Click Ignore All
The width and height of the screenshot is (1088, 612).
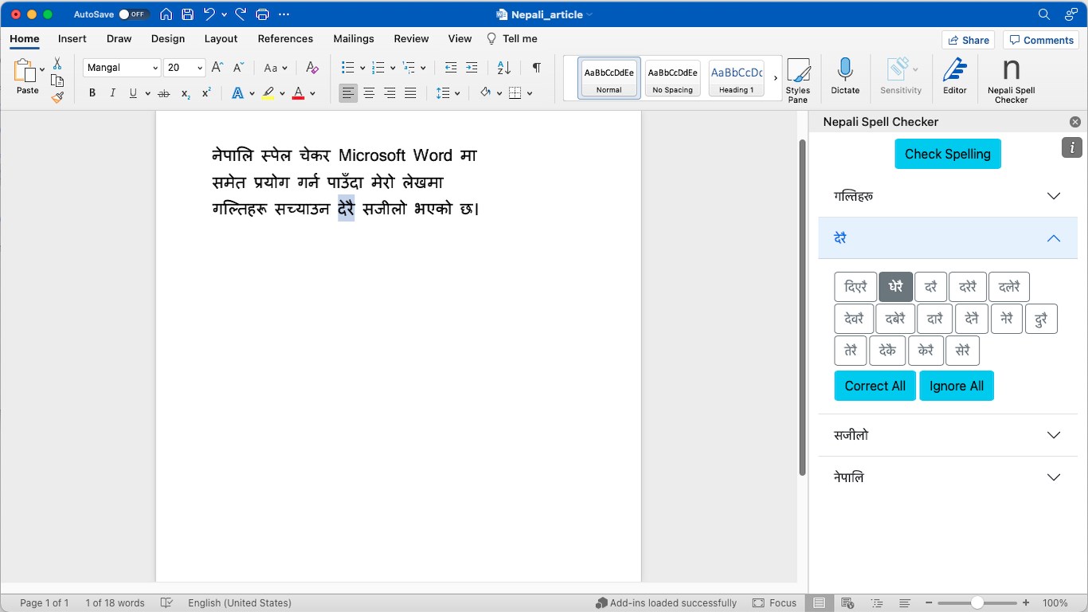pos(957,386)
